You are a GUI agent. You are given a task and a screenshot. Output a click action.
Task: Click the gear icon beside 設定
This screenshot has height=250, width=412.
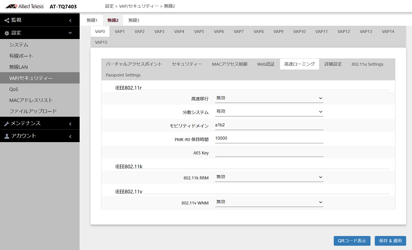coord(6,33)
